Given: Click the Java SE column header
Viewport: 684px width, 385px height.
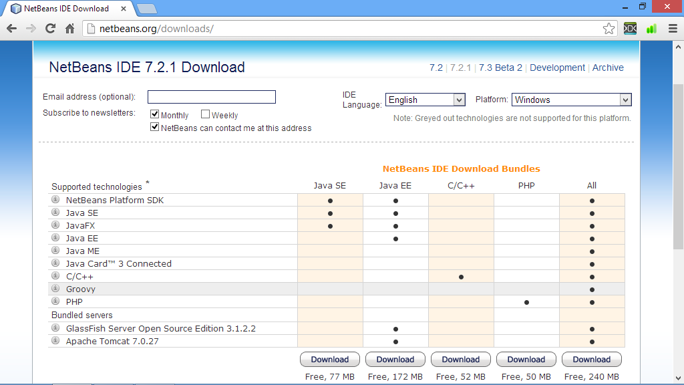Looking at the screenshot, I should pyautogui.click(x=330, y=186).
